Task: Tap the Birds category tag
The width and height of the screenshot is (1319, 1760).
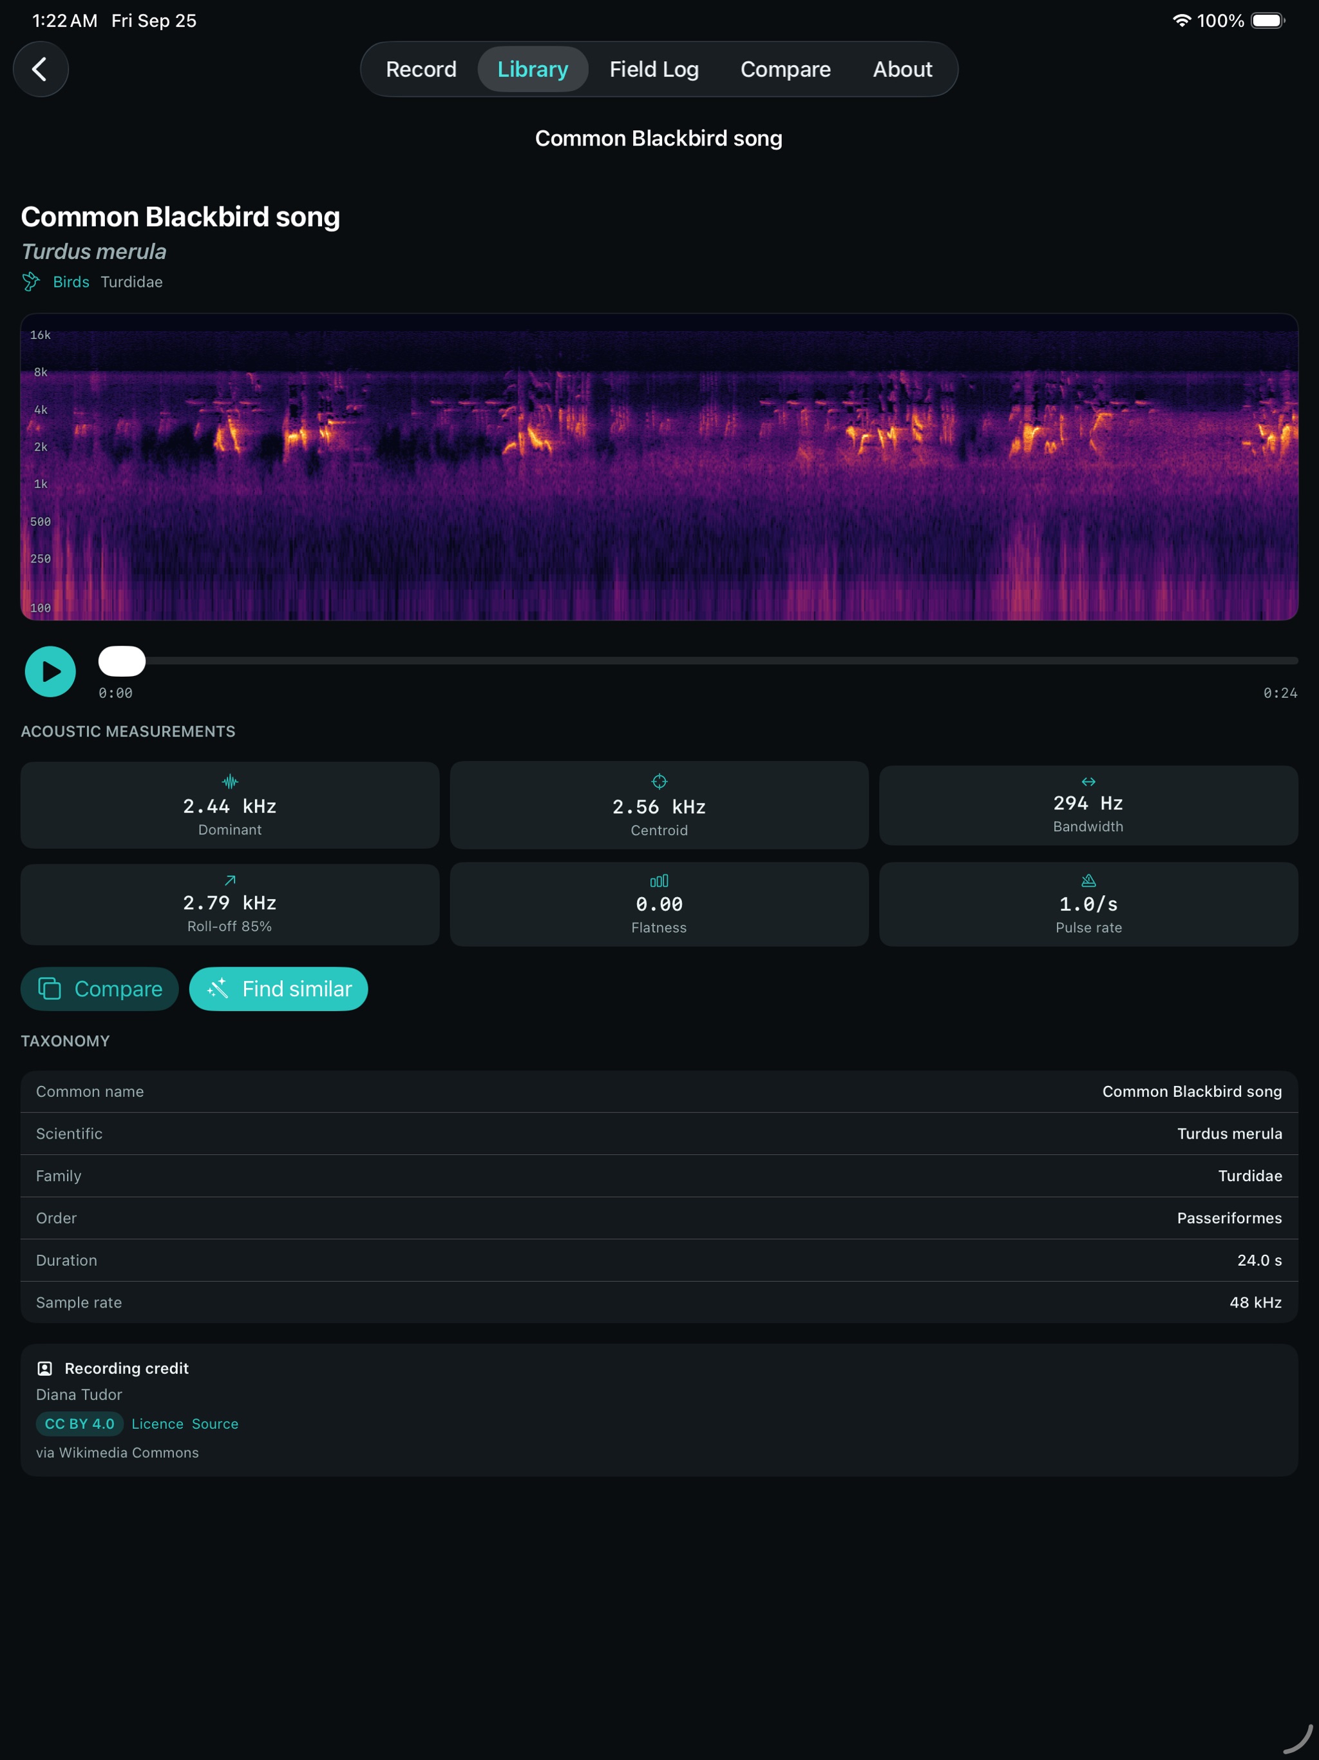Action: tap(71, 282)
